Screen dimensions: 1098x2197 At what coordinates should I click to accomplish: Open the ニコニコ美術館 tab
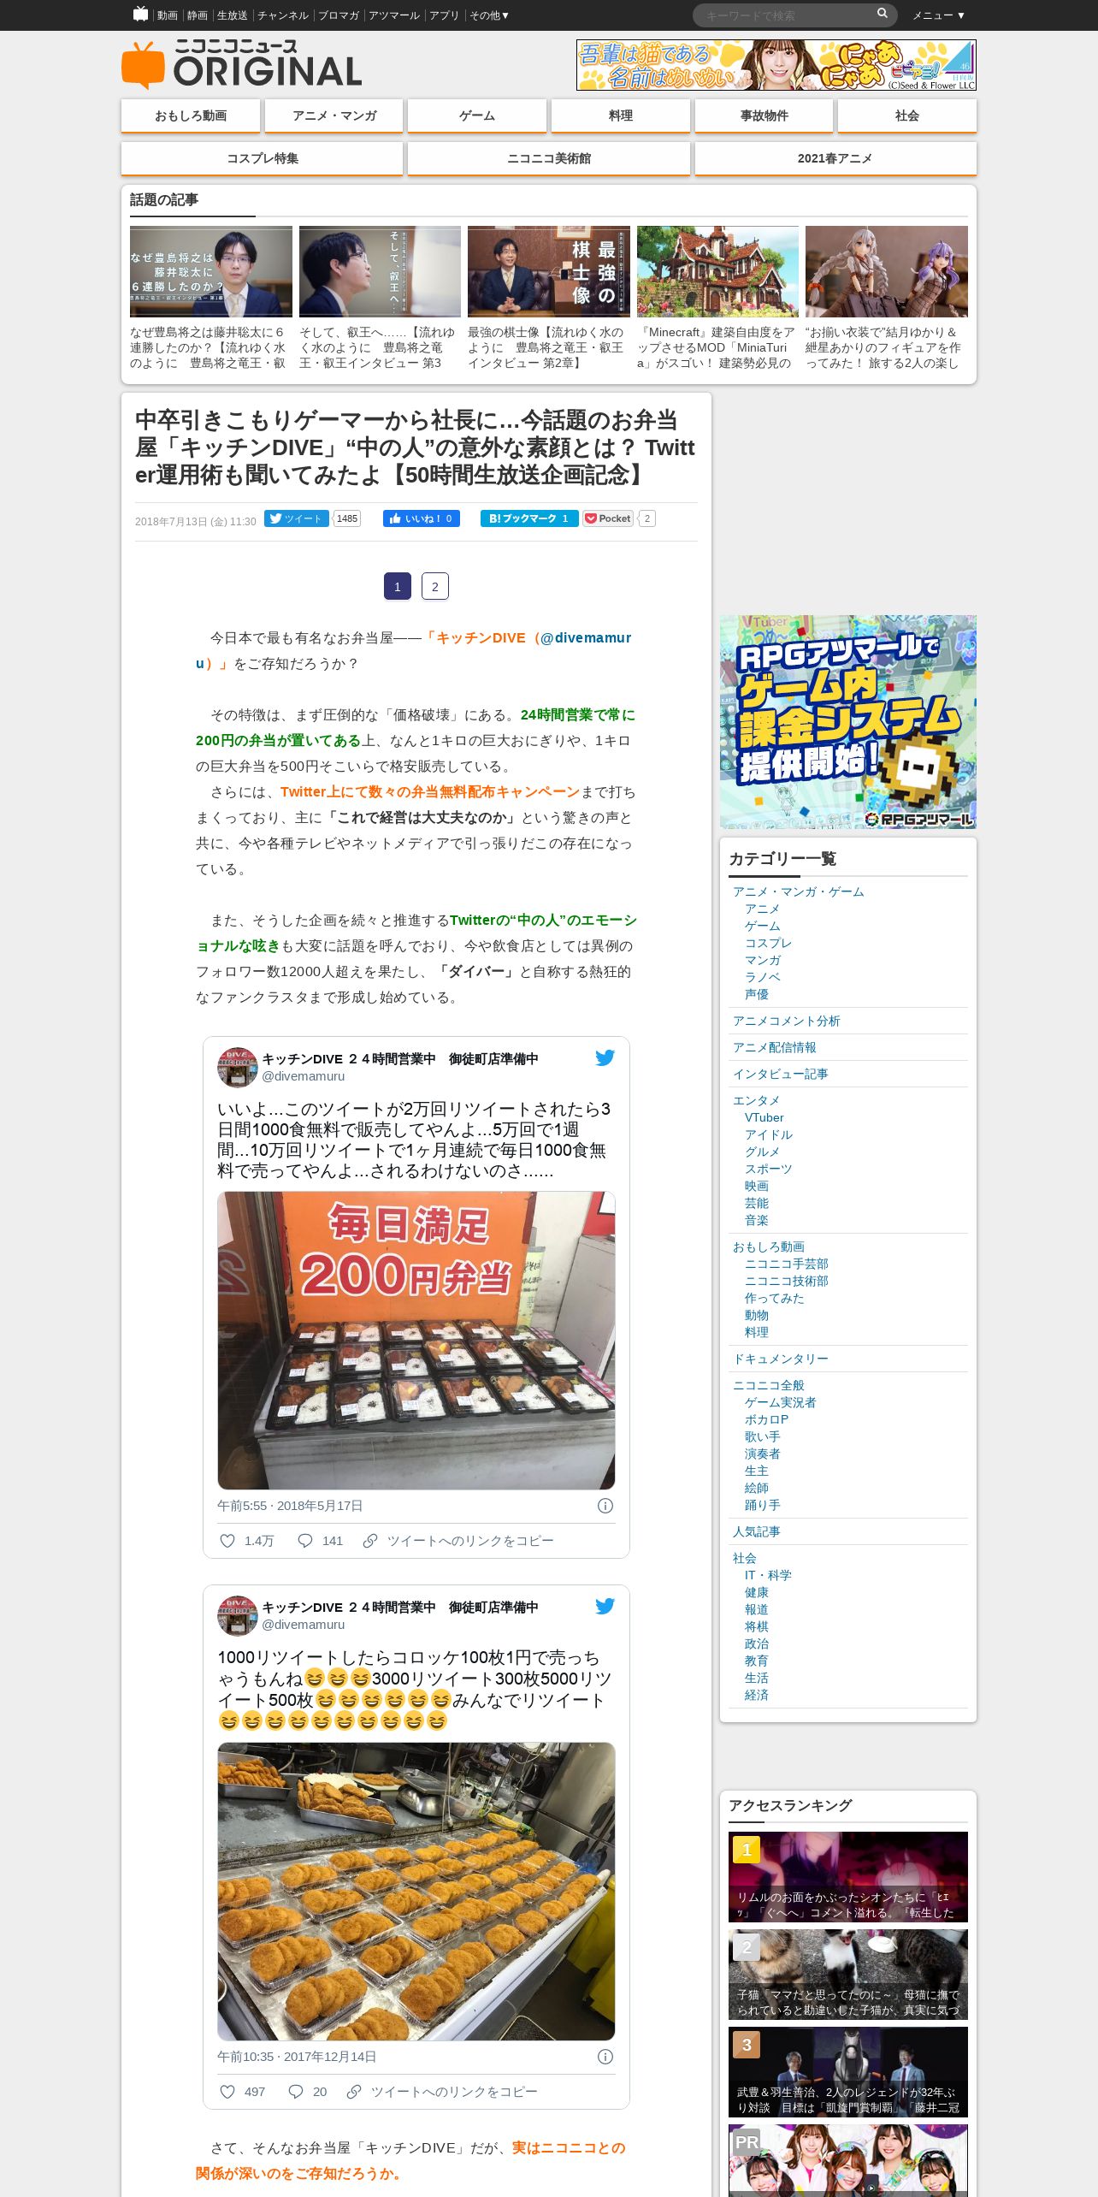coord(549,158)
